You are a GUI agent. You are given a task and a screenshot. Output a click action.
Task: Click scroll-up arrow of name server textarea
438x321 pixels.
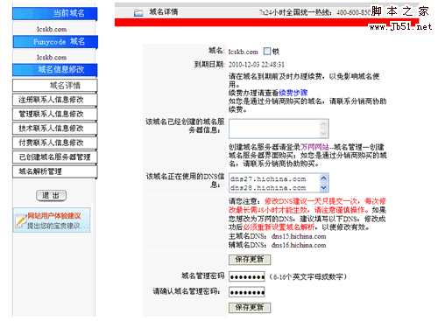(323, 124)
